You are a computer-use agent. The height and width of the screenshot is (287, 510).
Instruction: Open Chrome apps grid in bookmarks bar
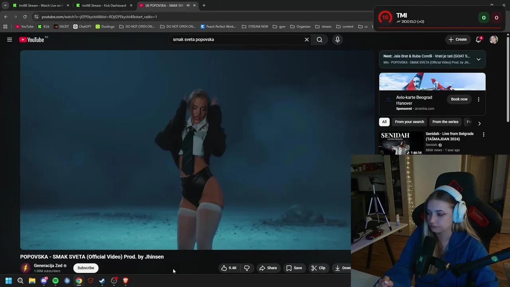(5, 27)
